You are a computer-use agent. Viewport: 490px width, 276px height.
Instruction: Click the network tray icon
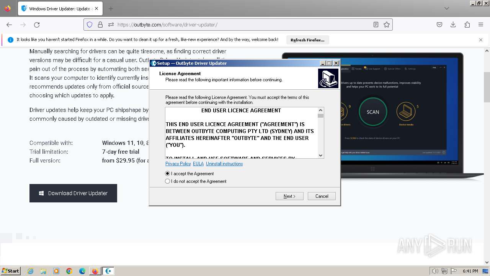[444, 271]
